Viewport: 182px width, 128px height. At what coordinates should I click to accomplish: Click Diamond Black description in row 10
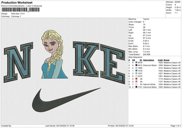coord(150,87)
